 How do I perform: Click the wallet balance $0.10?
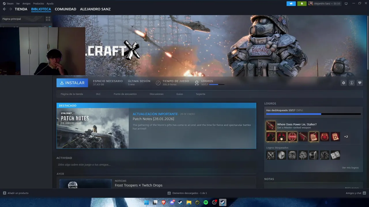pos(337,3)
